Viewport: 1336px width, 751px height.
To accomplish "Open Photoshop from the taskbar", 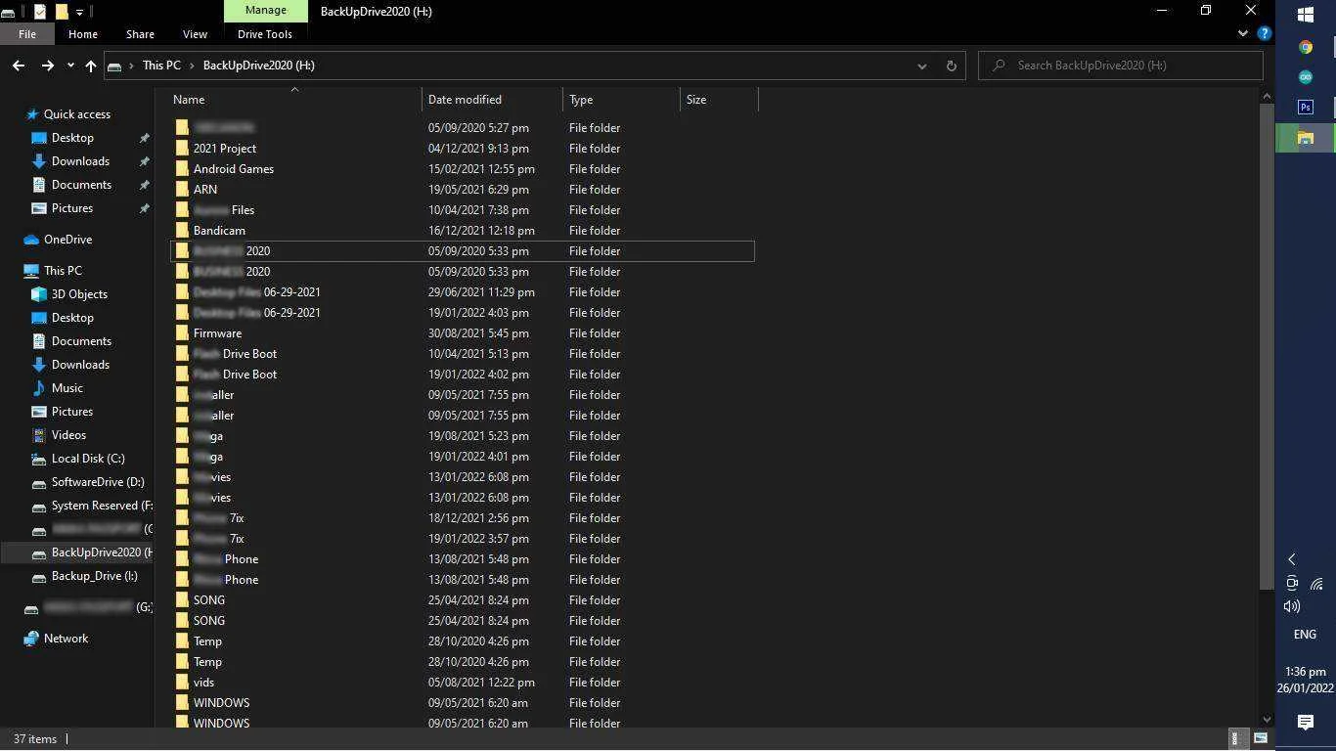I will tap(1306, 108).
